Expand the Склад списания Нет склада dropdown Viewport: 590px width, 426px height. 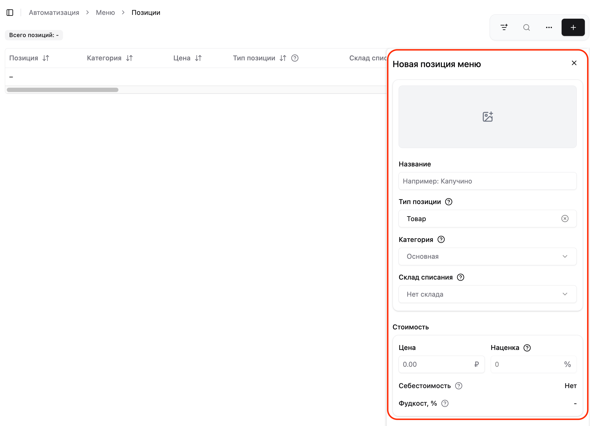tap(488, 294)
